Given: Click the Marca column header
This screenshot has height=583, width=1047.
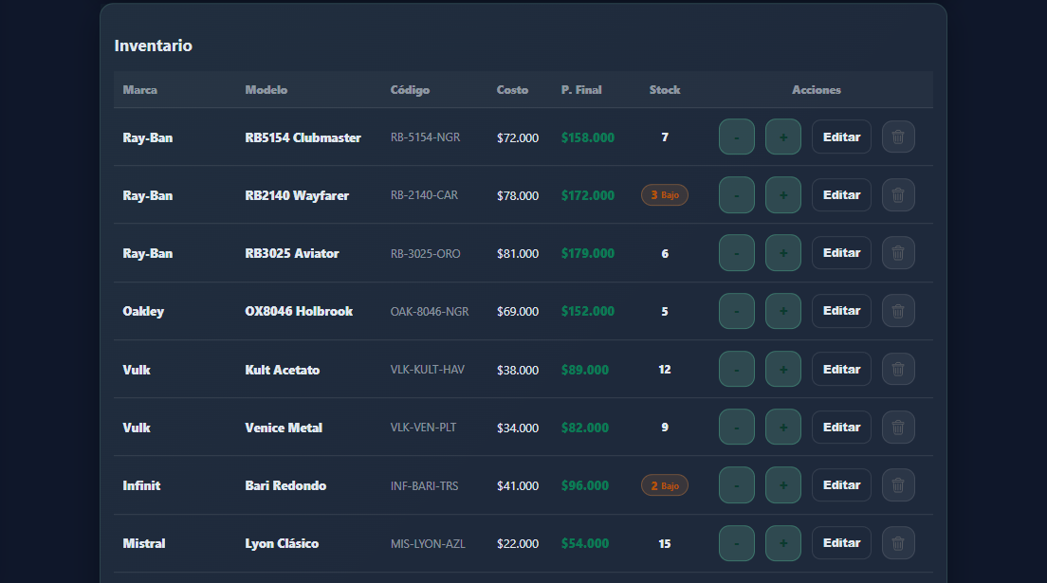Looking at the screenshot, I should (x=140, y=90).
